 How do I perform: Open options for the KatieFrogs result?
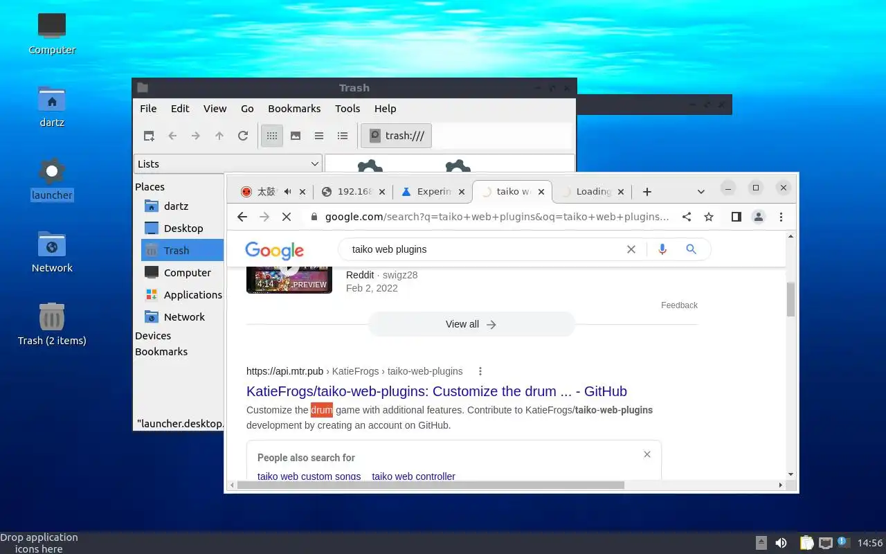tap(480, 371)
